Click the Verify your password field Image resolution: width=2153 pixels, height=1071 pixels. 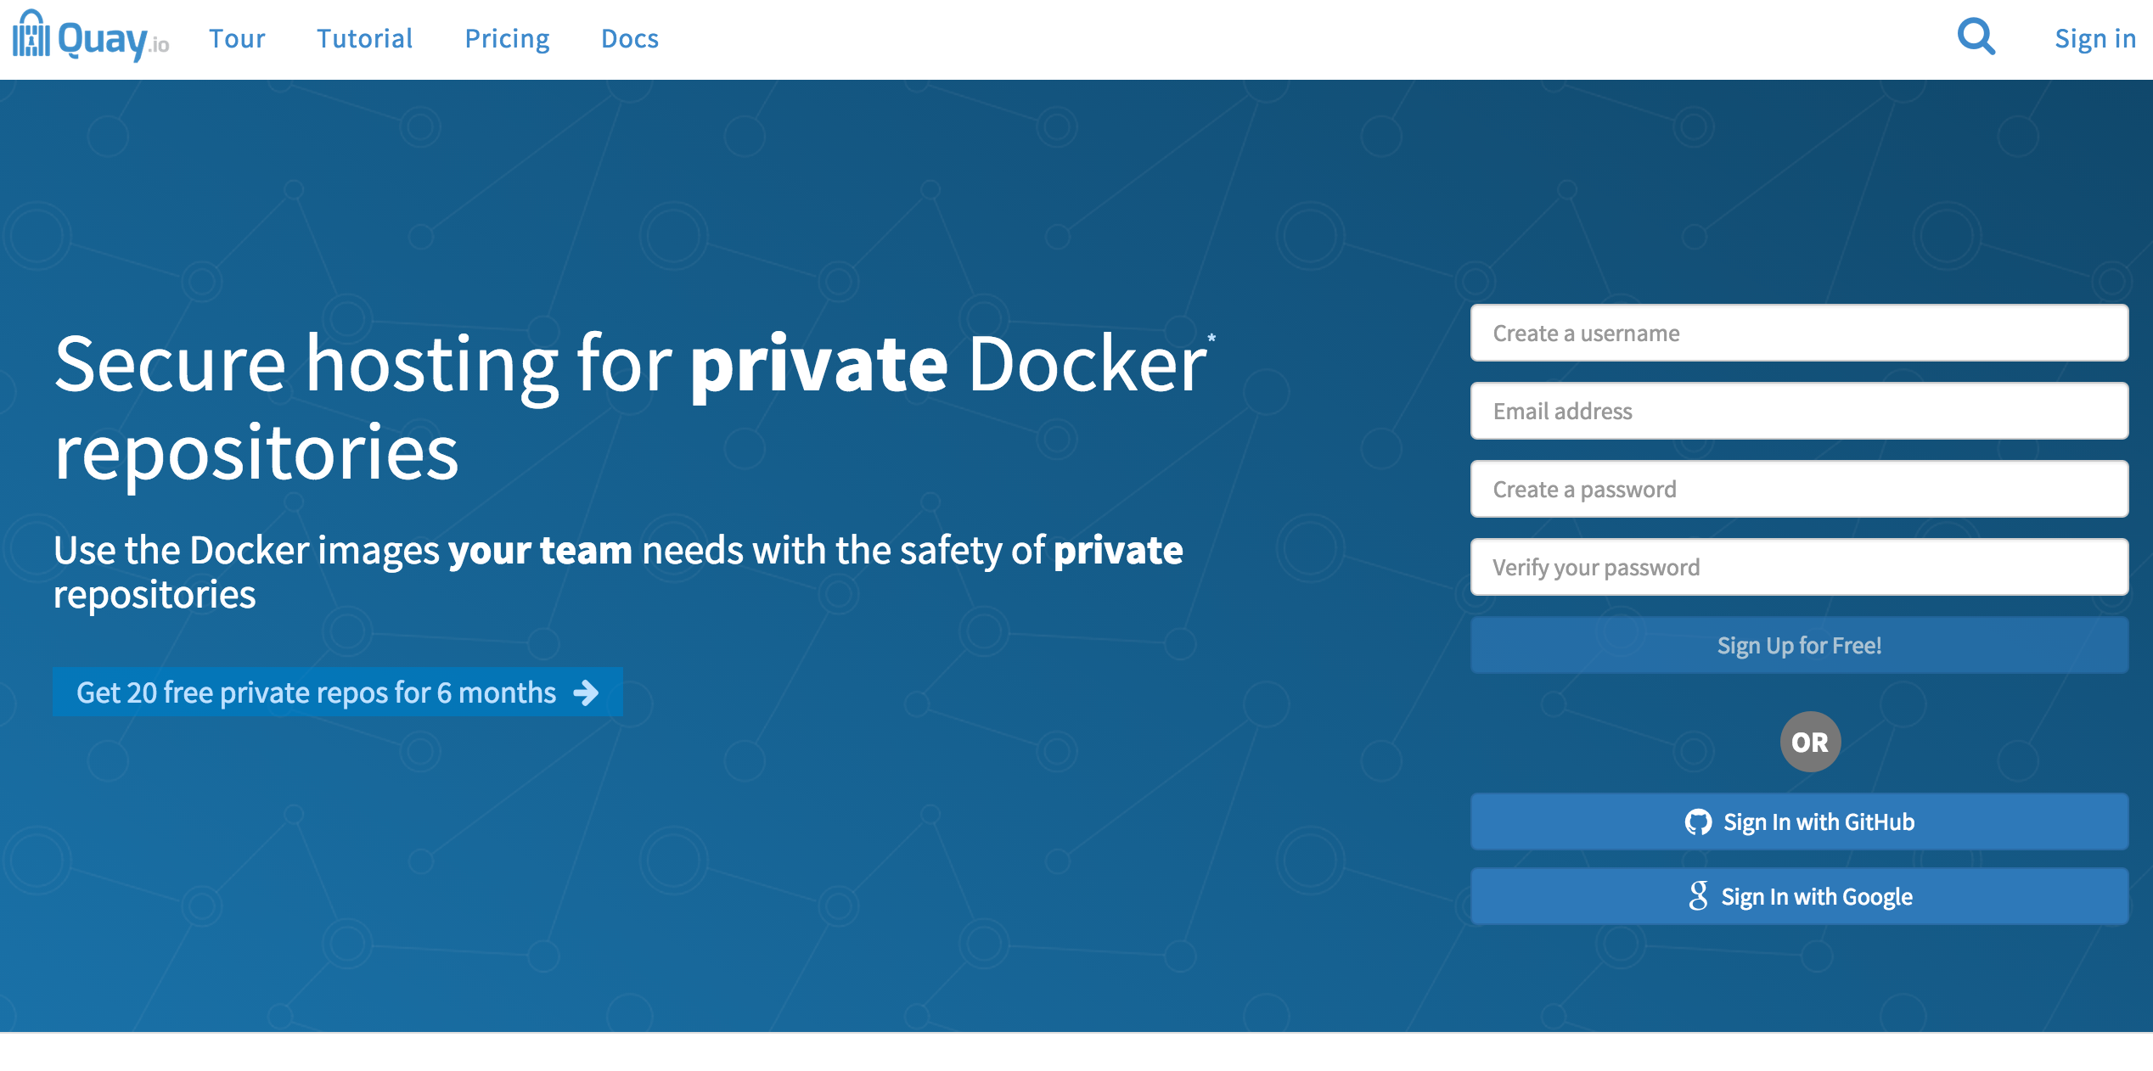pyautogui.click(x=1798, y=566)
